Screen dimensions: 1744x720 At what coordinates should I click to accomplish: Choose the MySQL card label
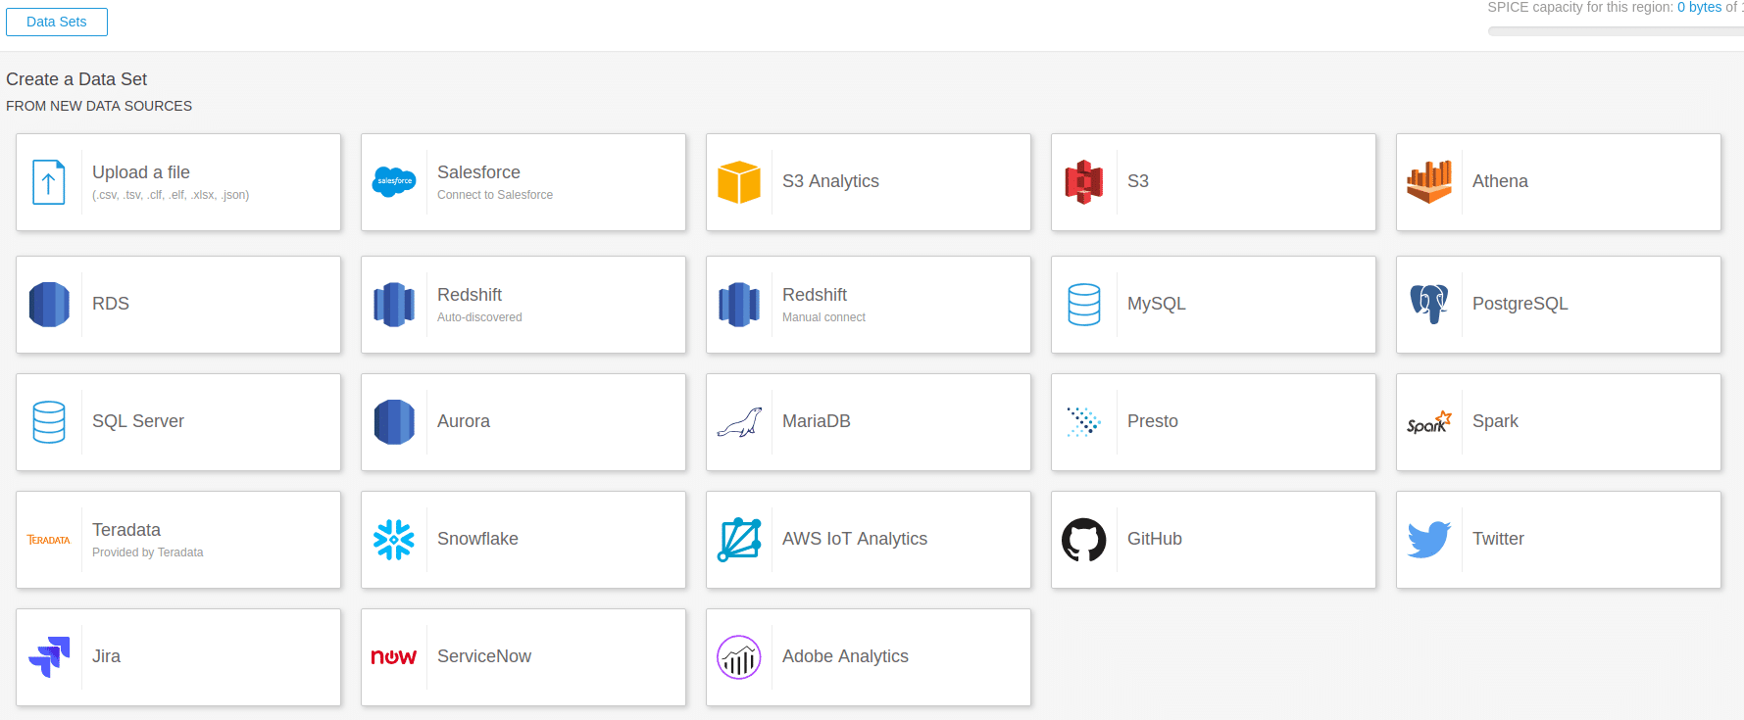1157,304
